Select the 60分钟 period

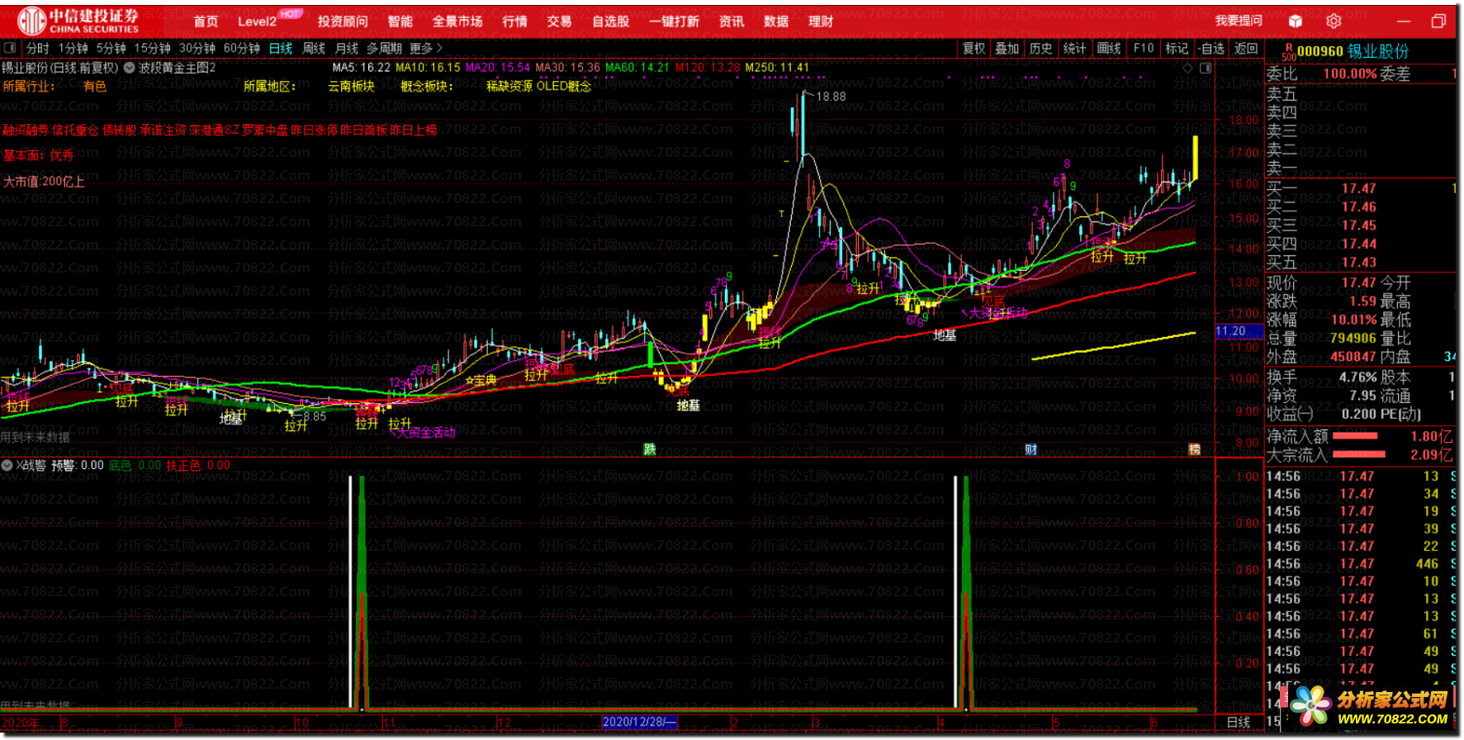(x=241, y=48)
